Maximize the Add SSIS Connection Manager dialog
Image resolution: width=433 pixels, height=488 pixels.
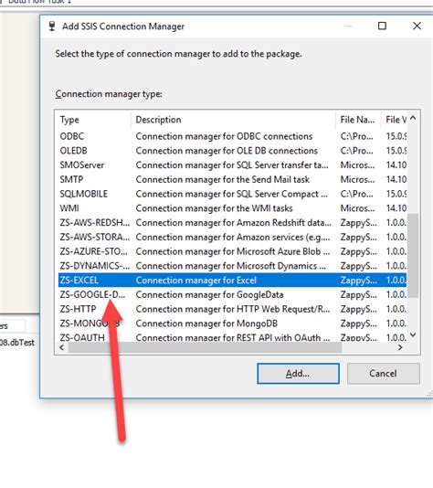click(x=382, y=26)
